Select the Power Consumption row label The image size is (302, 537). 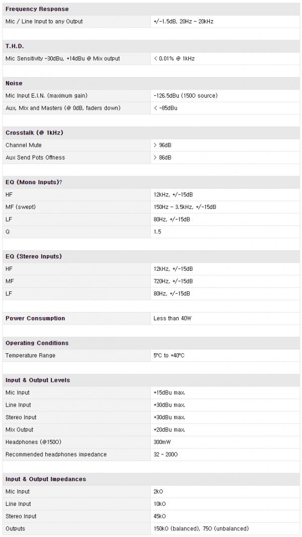pyautogui.click(x=35, y=319)
